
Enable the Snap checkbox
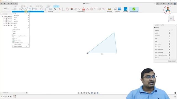pos(170,38)
